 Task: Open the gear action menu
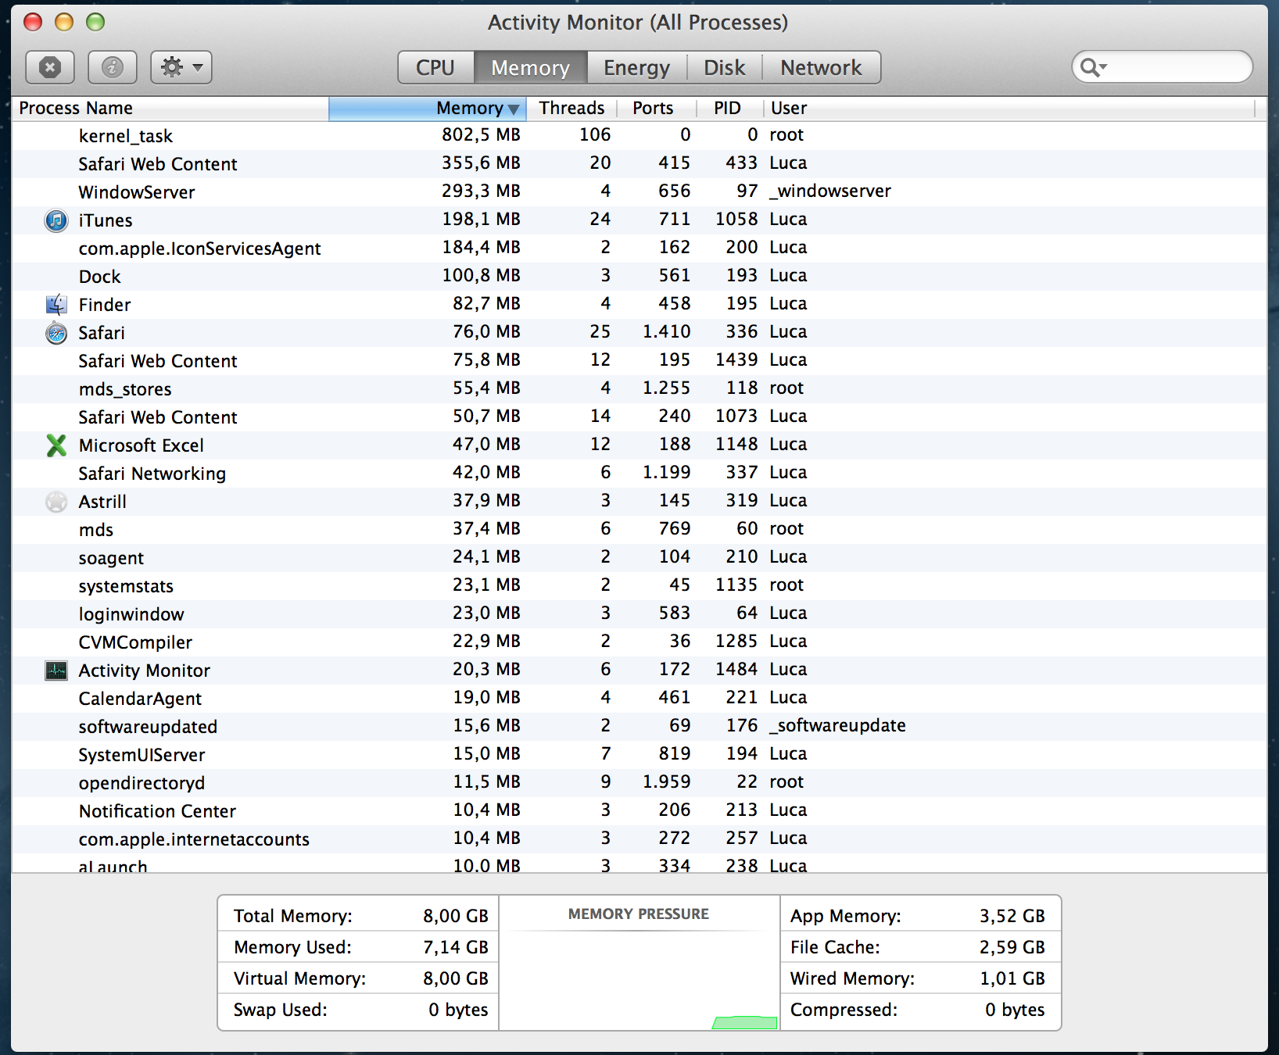[181, 67]
